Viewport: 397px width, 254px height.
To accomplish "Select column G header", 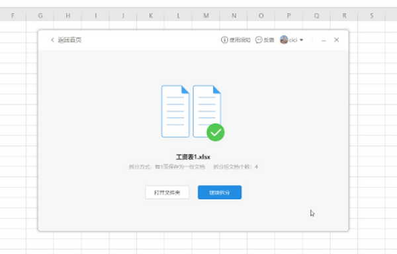I will click(x=40, y=16).
